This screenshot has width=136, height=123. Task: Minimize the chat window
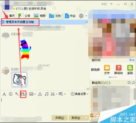118,4
